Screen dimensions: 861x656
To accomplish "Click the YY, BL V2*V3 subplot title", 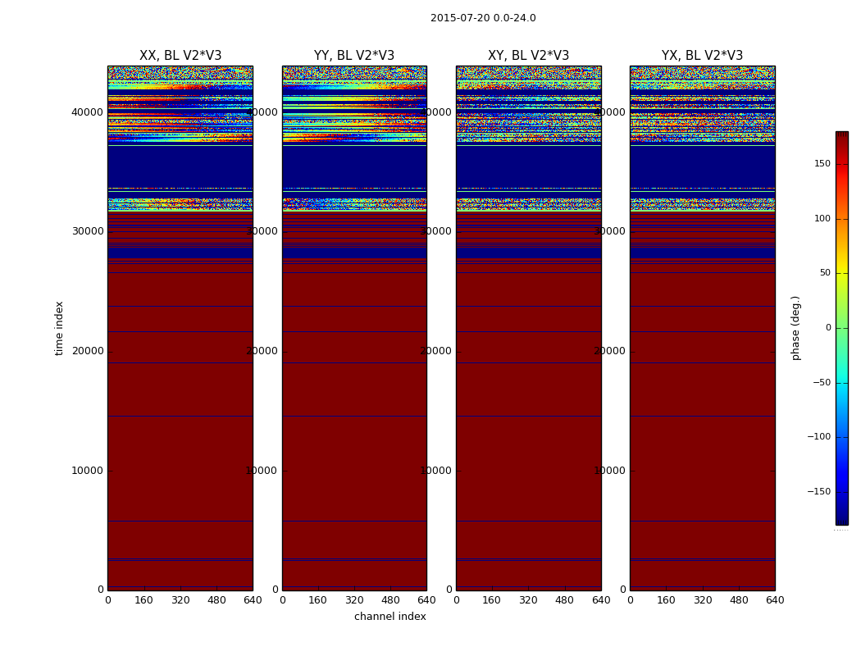I will click(x=354, y=56).
